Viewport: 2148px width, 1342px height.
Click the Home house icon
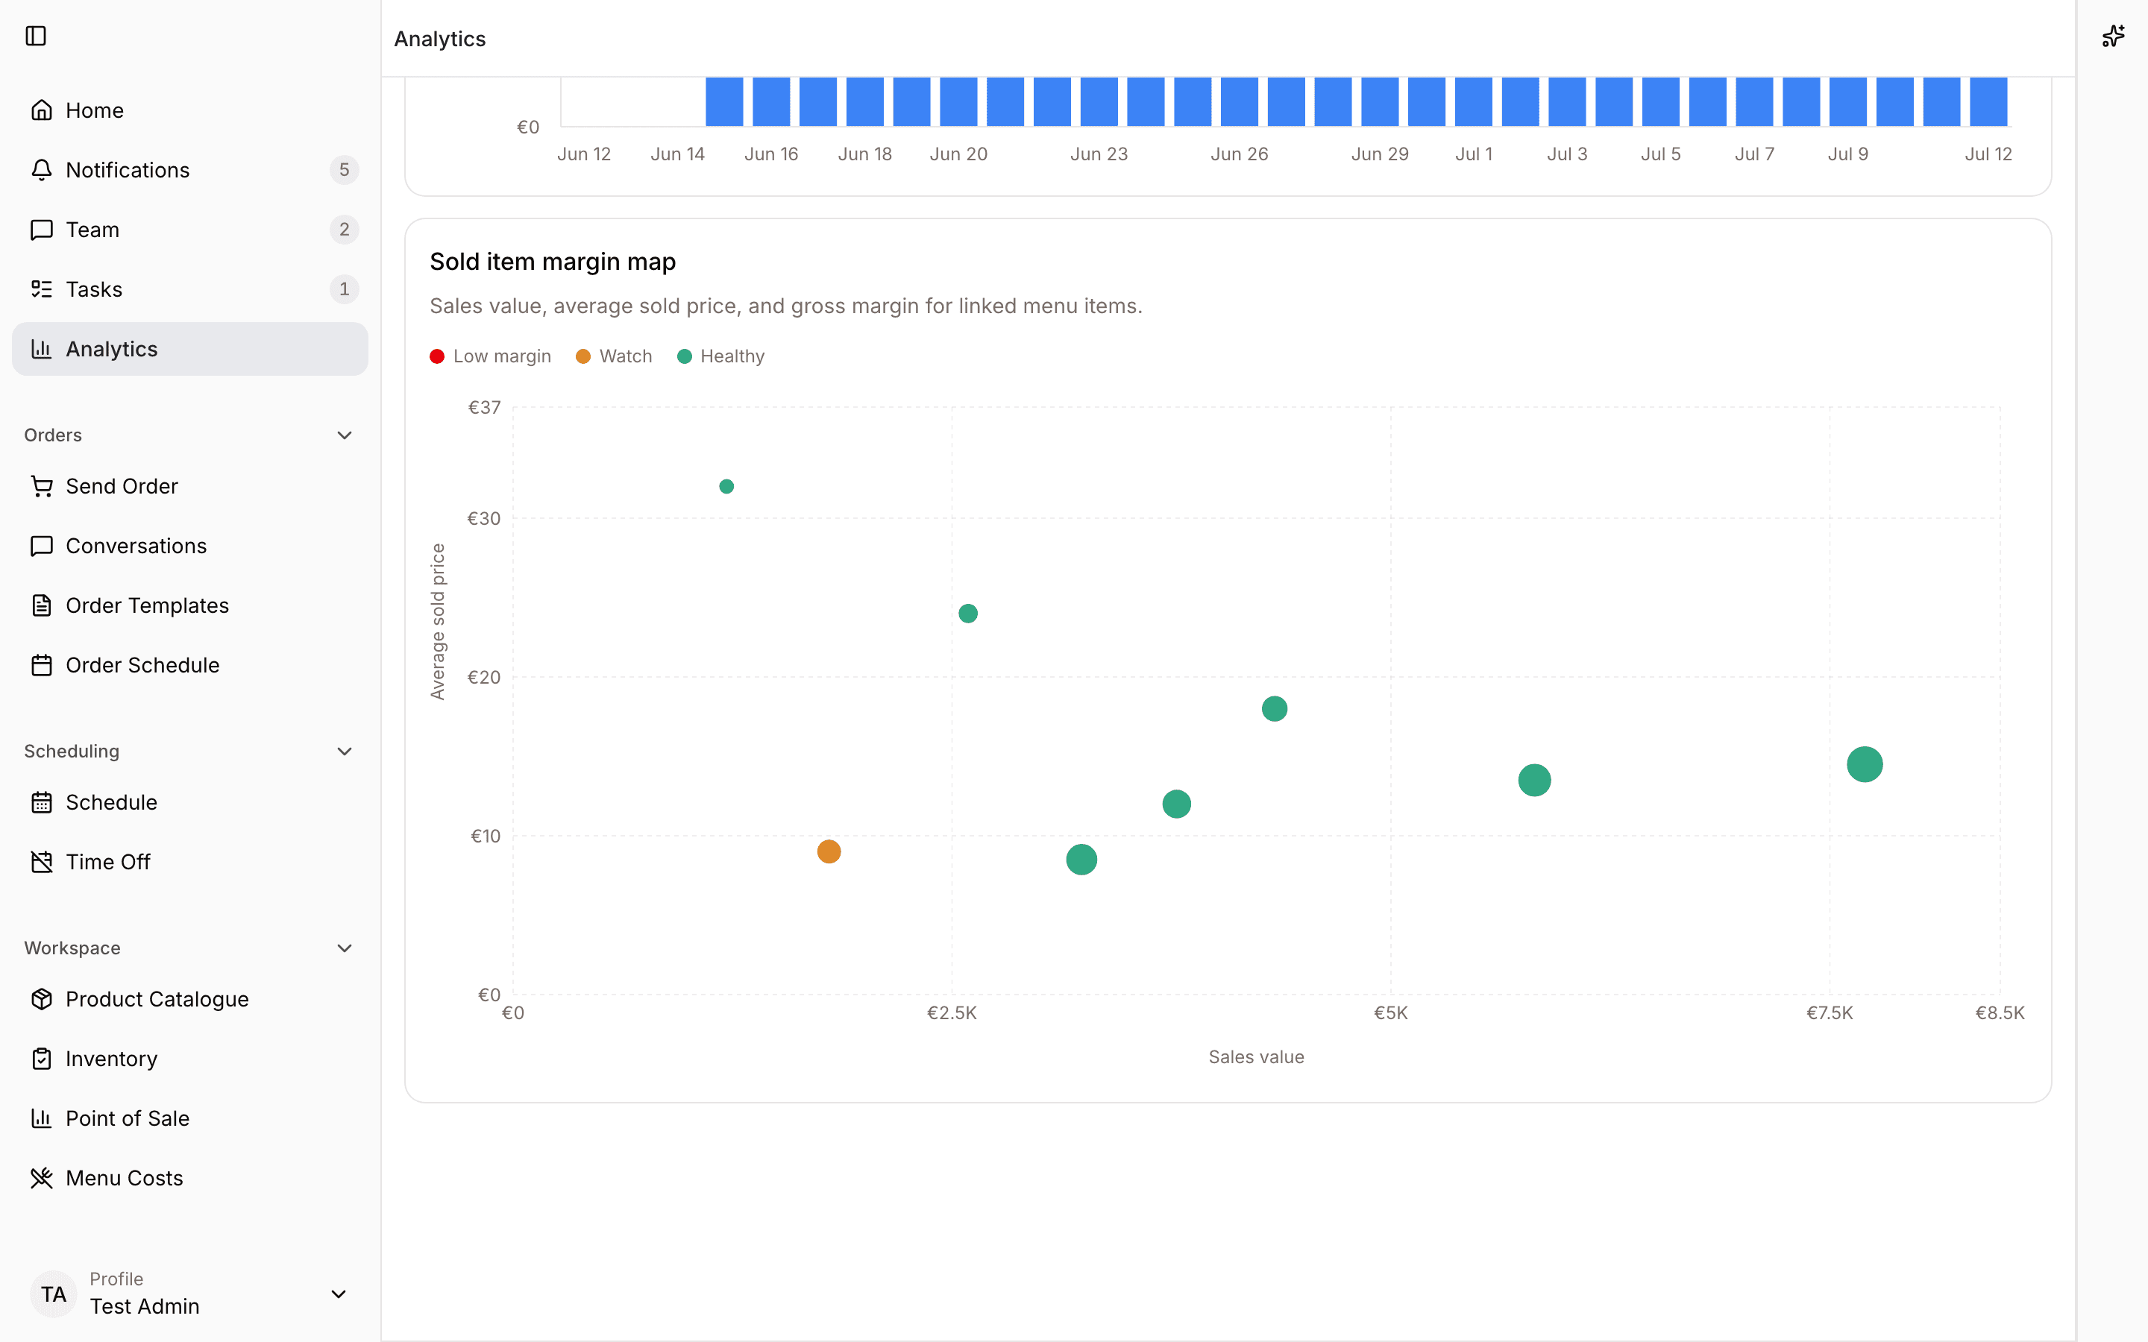point(42,110)
